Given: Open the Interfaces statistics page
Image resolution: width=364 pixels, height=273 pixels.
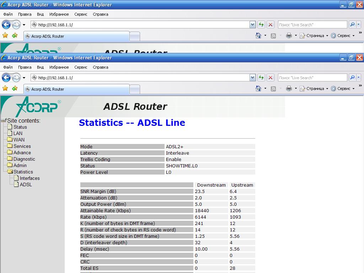Looking at the screenshot, I should [30, 178].
